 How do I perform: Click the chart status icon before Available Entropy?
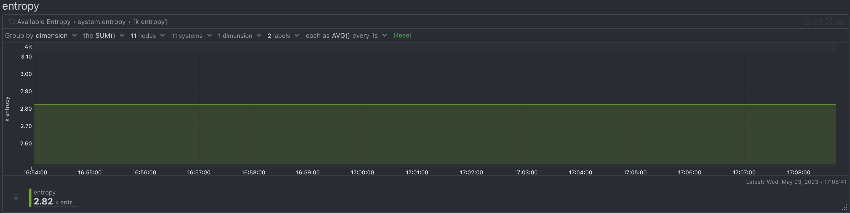tap(12, 22)
